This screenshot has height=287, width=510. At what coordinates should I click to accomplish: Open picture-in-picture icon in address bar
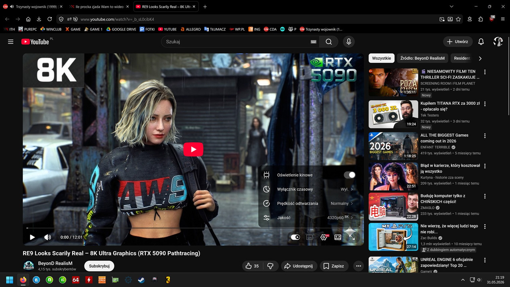pos(442,19)
